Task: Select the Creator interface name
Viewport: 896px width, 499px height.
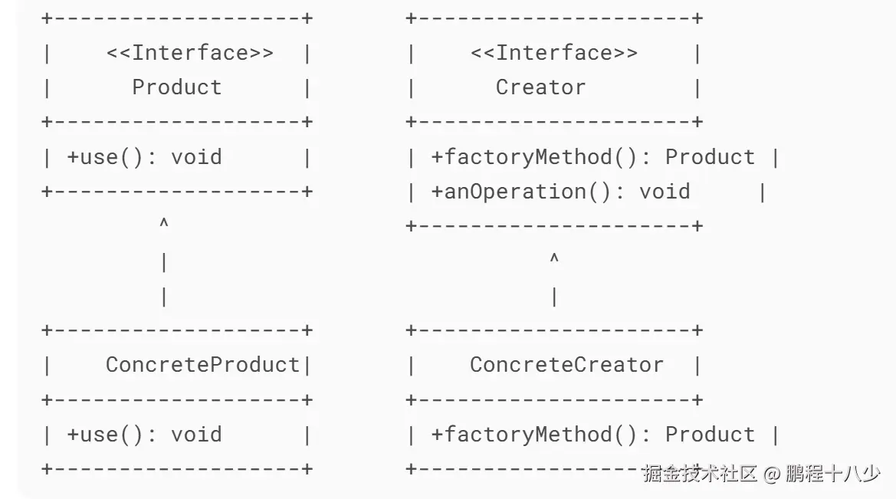Action: [x=540, y=87]
